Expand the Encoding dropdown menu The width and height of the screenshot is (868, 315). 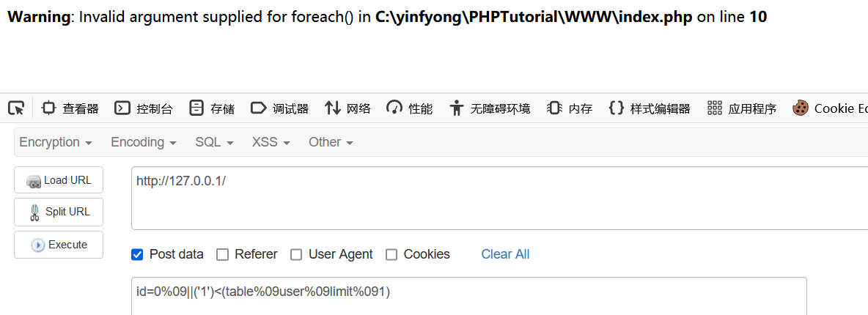[x=144, y=142]
